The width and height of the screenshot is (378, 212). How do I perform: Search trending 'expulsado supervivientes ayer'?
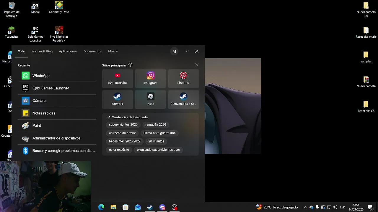pos(158,150)
